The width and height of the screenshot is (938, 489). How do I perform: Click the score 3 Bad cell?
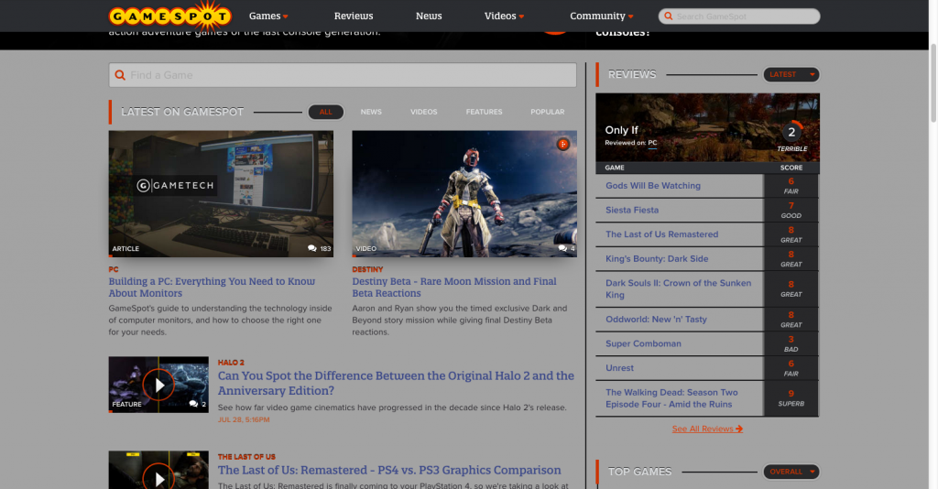point(791,343)
